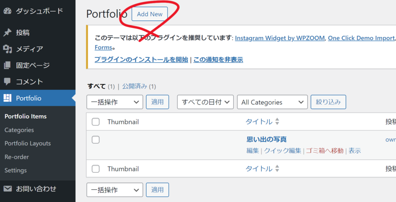Click the pushpin icon for 投稿
The image size is (396, 202).
[7, 33]
